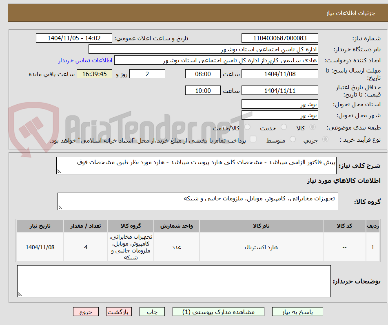Viewport: 388px width, 325px height.
Task: Select the کالا/خدمت radio button
Action: (x=247, y=127)
